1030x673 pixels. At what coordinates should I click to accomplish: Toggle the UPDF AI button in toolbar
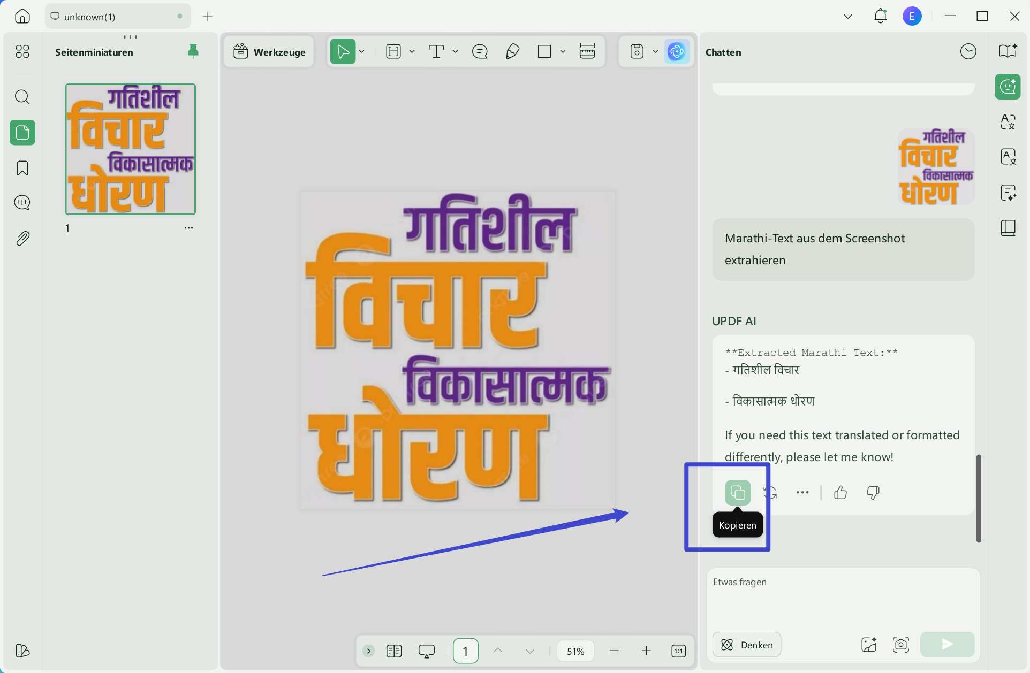(677, 52)
